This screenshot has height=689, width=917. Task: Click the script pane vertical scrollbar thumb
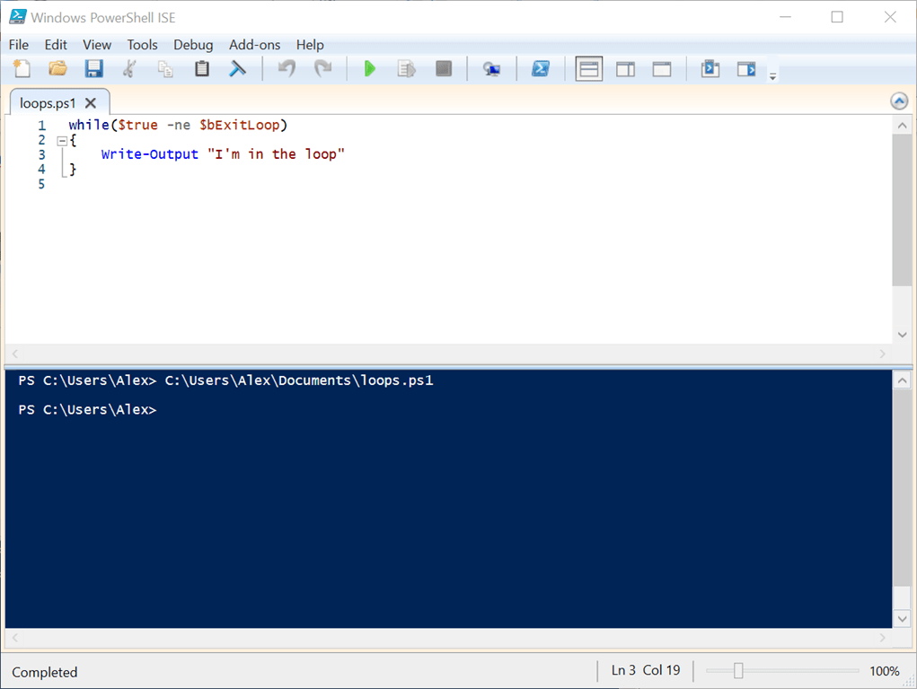(x=902, y=210)
